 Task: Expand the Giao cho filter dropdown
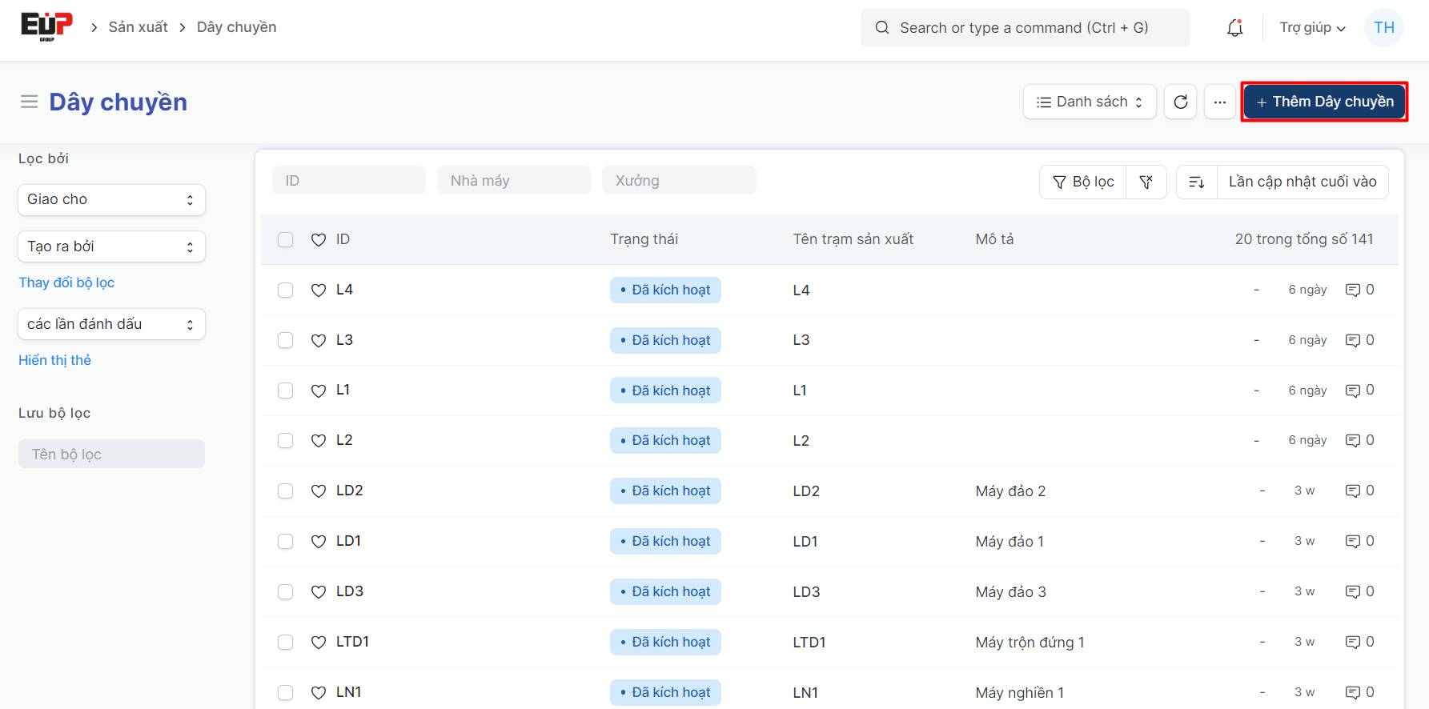(111, 199)
